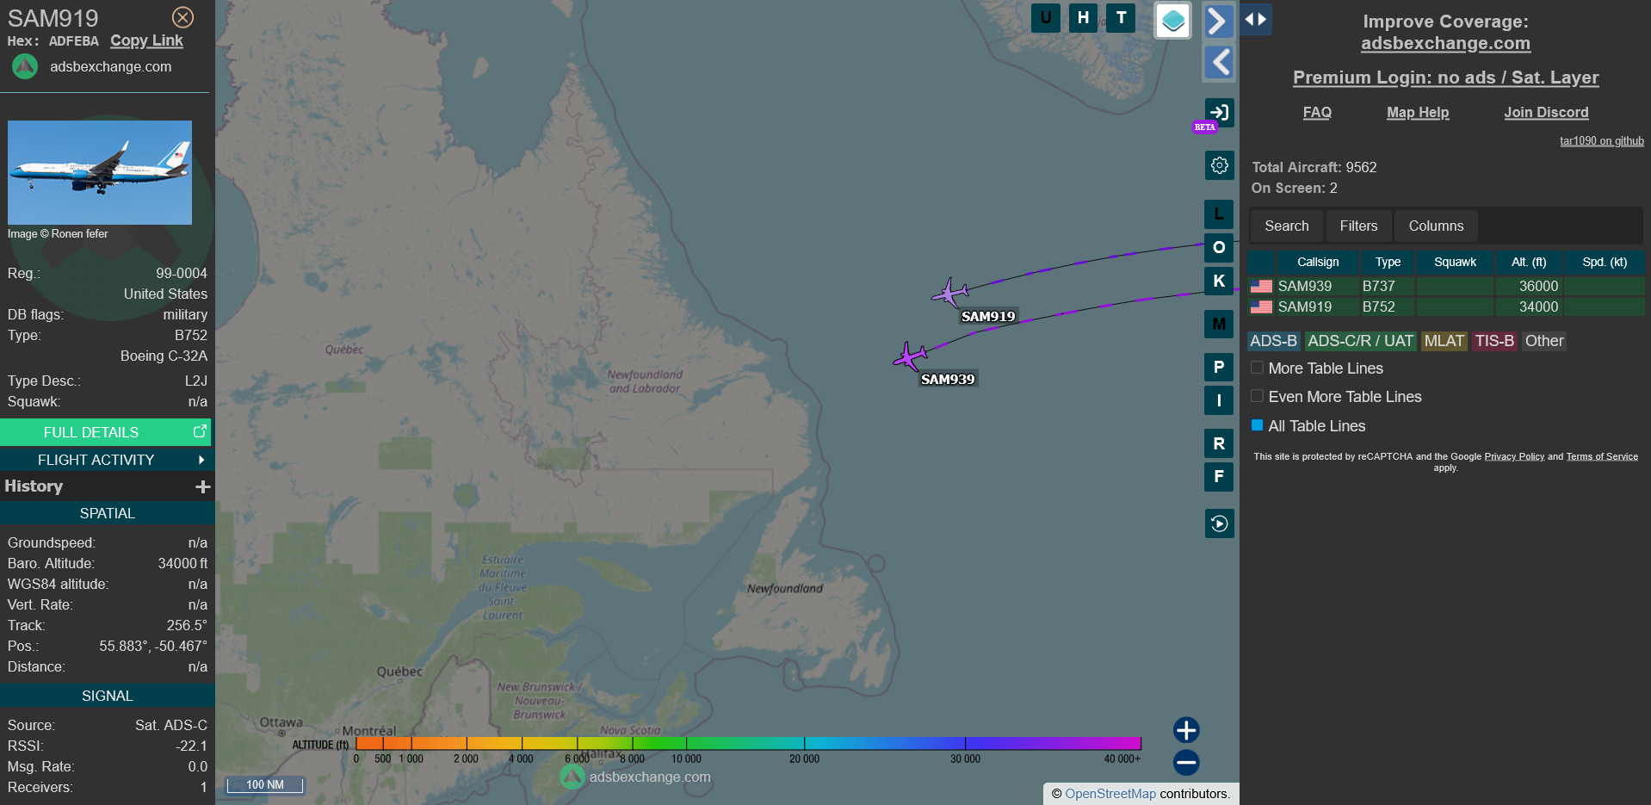Viewport: 1651px width, 805px height.
Task: Open the Map Help link
Action: [x=1418, y=112]
